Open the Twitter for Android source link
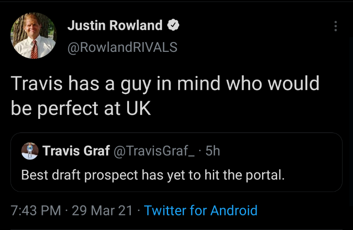353x230 pixels. 200,210
